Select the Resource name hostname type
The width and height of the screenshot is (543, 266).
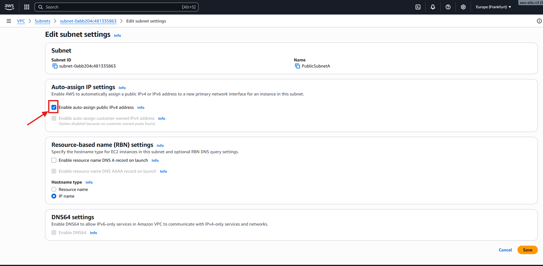54,189
